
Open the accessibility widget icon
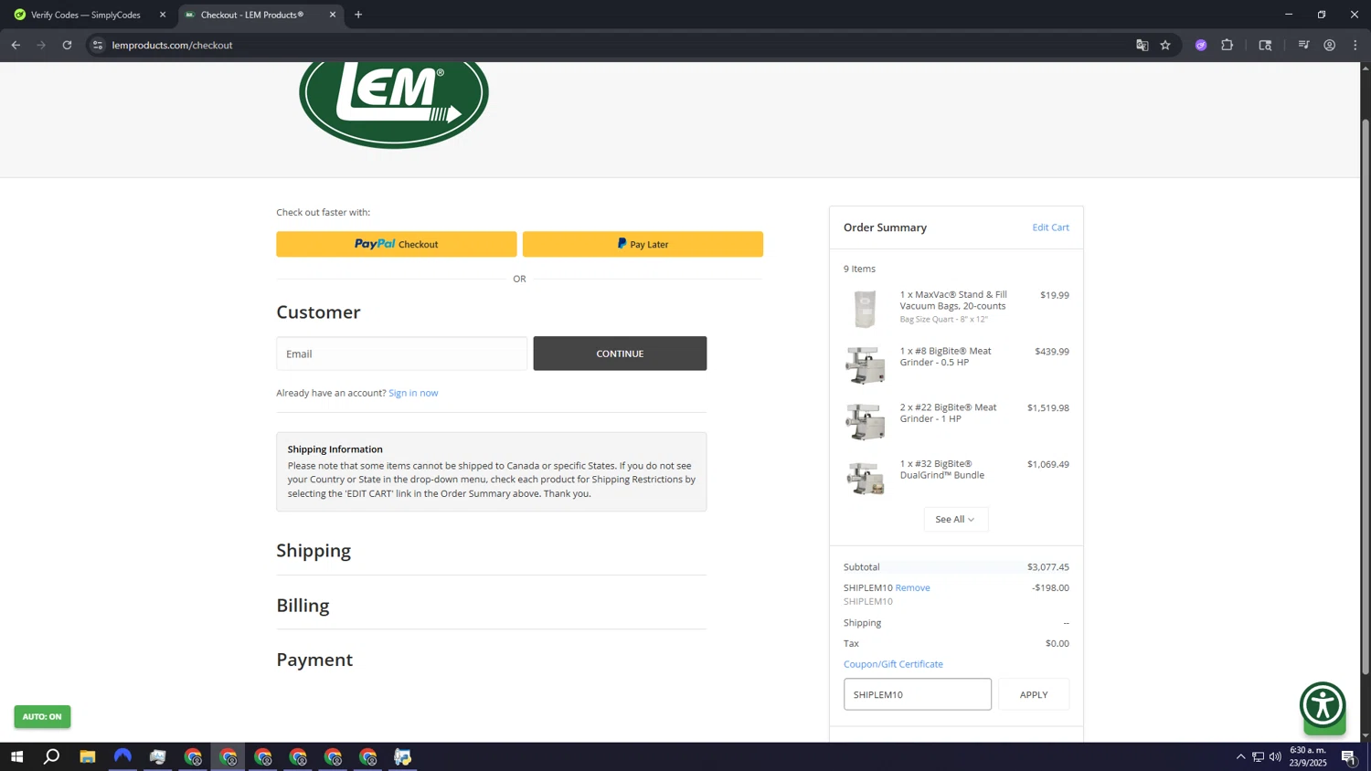click(1323, 705)
